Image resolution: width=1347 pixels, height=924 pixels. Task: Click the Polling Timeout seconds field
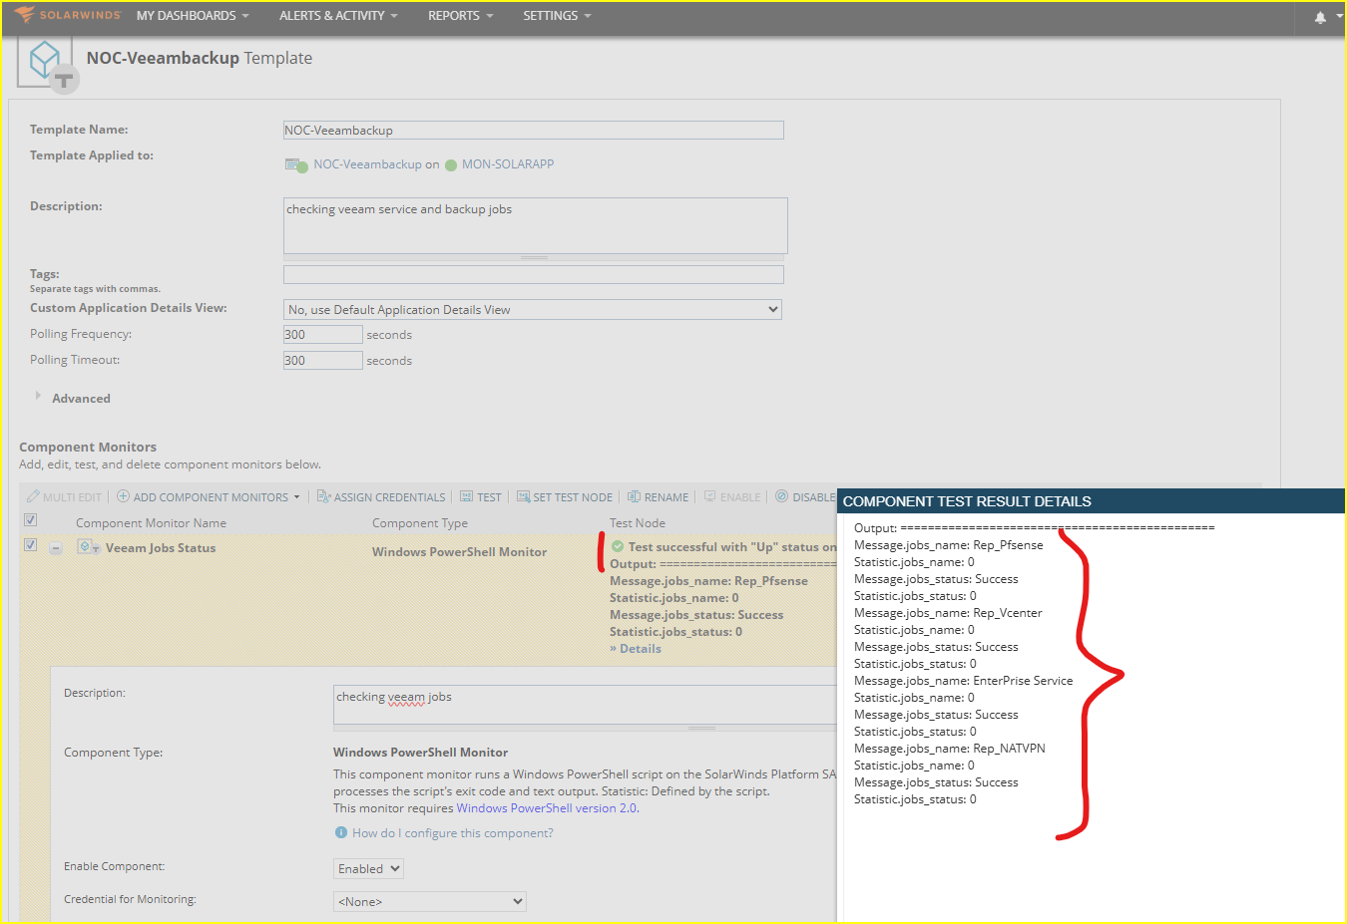[x=322, y=361]
